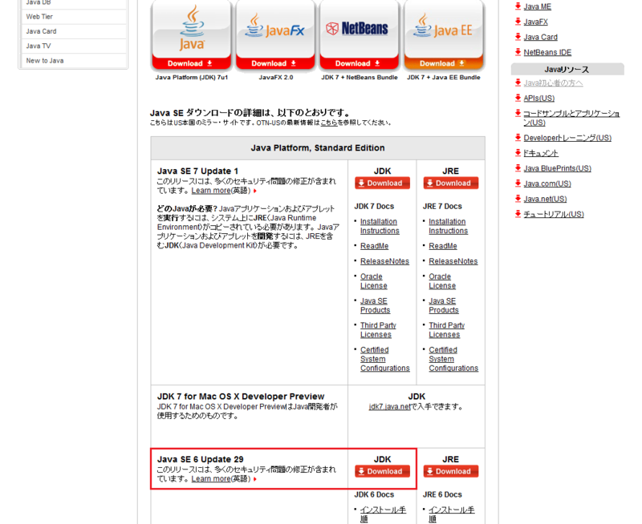Click JDK 7 for Mac OS X Developer Preview heading
The width and height of the screenshot is (642, 524).
click(x=241, y=397)
